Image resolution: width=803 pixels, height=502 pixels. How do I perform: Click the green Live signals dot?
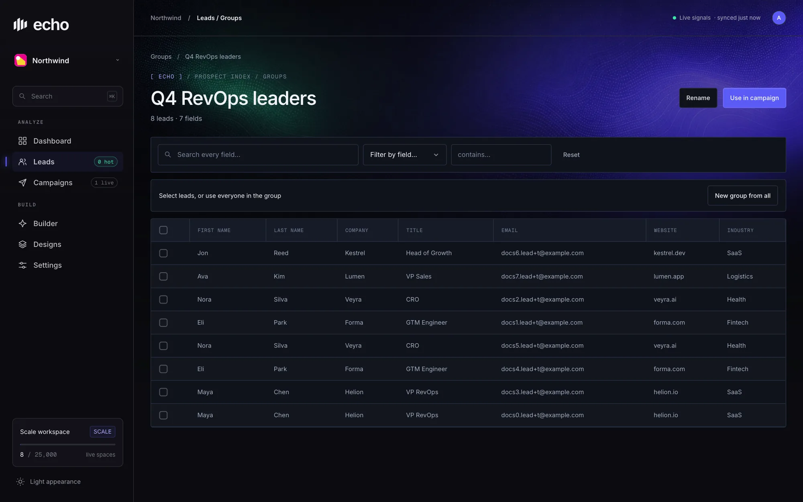point(675,18)
